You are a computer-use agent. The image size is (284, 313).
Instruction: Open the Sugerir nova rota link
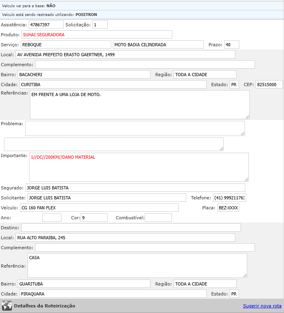[262, 306]
